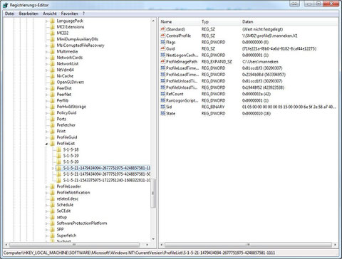
Task: Click the Print folder icon
Action: (x=52, y=131)
